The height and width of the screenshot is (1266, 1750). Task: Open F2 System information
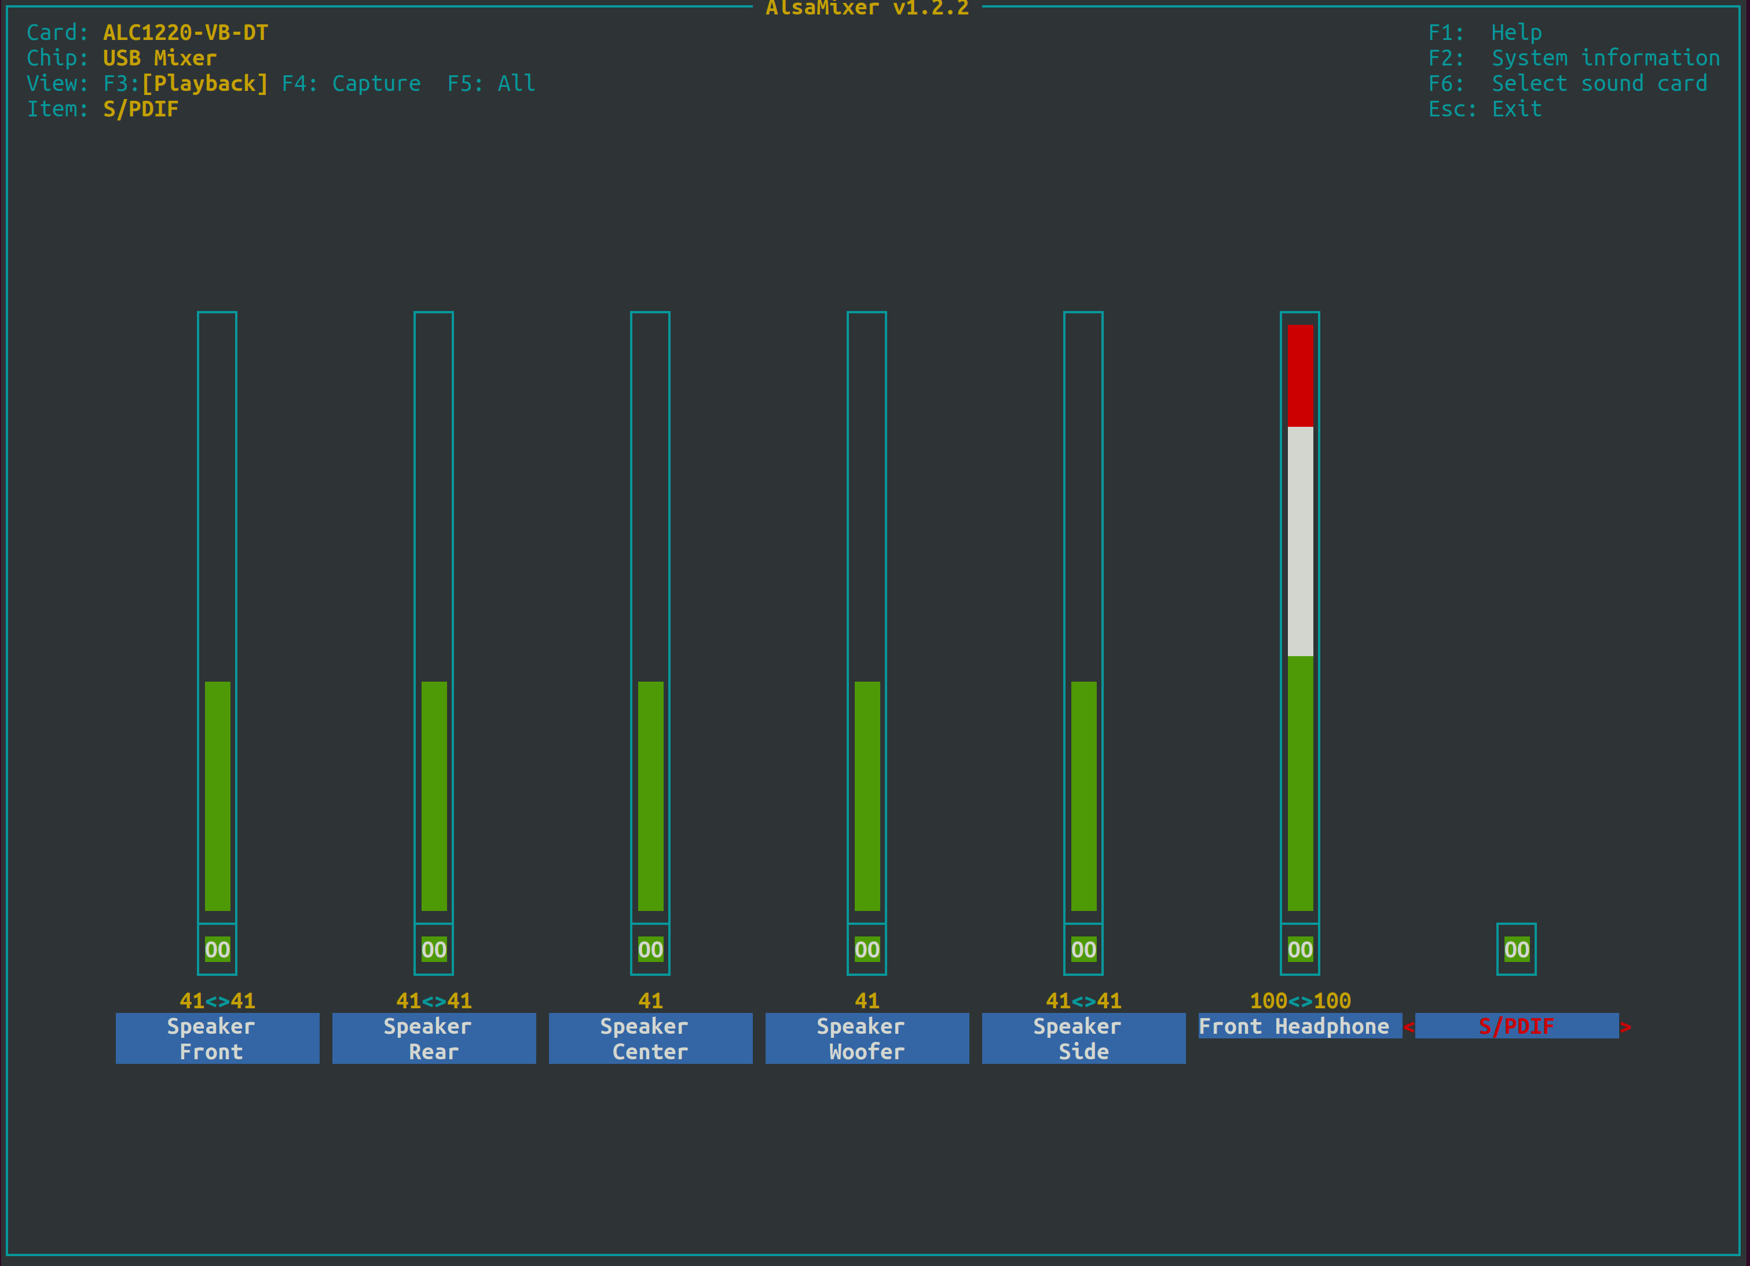coord(1573,58)
